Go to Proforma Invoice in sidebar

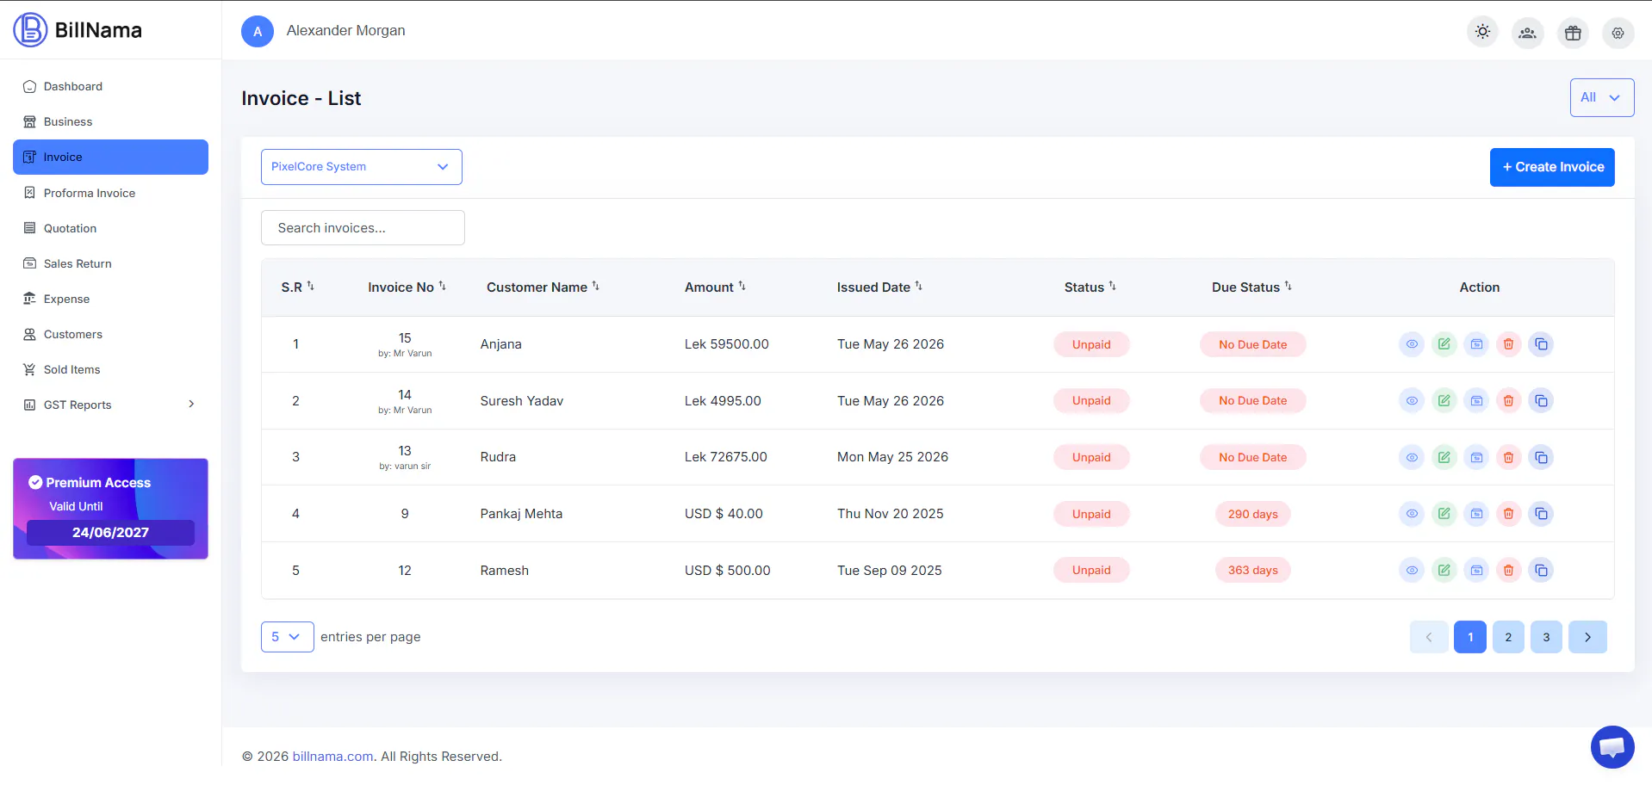tap(110, 193)
